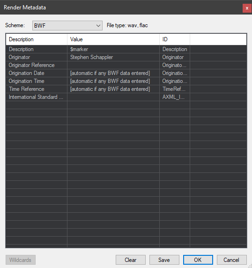
Task: Click the Wildcards button
Action: tap(21, 260)
